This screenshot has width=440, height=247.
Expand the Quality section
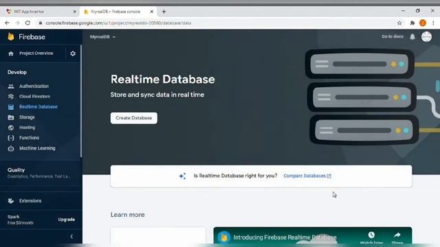[39, 173]
